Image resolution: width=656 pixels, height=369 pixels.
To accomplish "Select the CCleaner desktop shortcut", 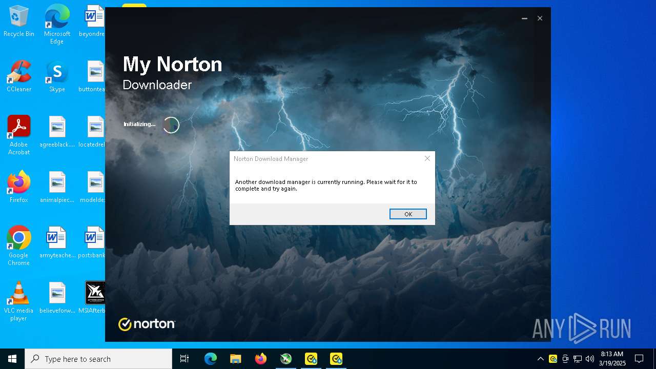I will pyautogui.click(x=19, y=77).
